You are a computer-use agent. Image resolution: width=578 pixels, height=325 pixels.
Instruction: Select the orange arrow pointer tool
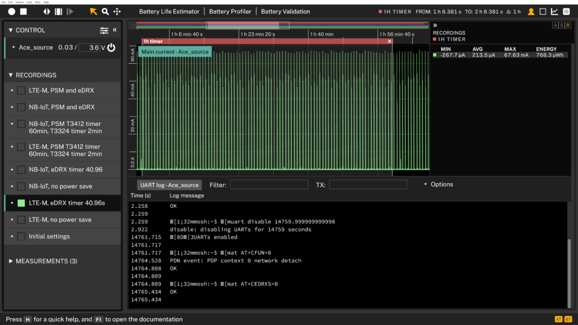coord(93,11)
